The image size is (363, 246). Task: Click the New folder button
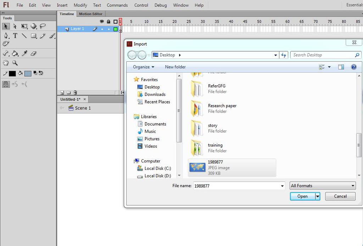click(175, 67)
